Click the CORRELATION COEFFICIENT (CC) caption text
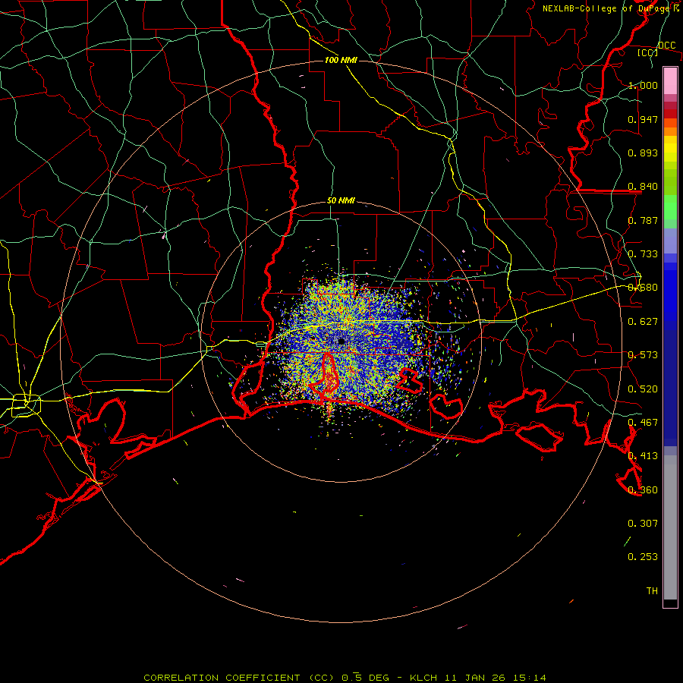The height and width of the screenshot is (683, 683). pos(239,678)
